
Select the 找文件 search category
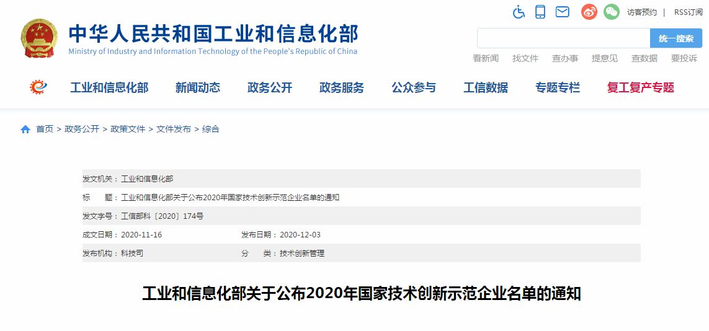click(x=525, y=58)
